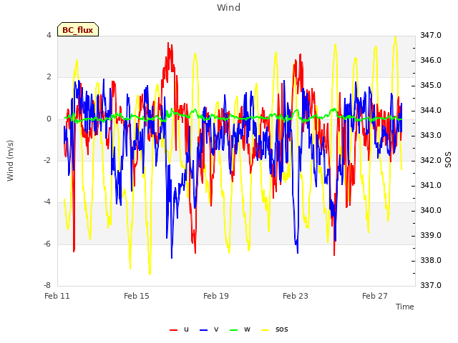Click the right-side SOS axis title

pyautogui.click(x=448, y=160)
